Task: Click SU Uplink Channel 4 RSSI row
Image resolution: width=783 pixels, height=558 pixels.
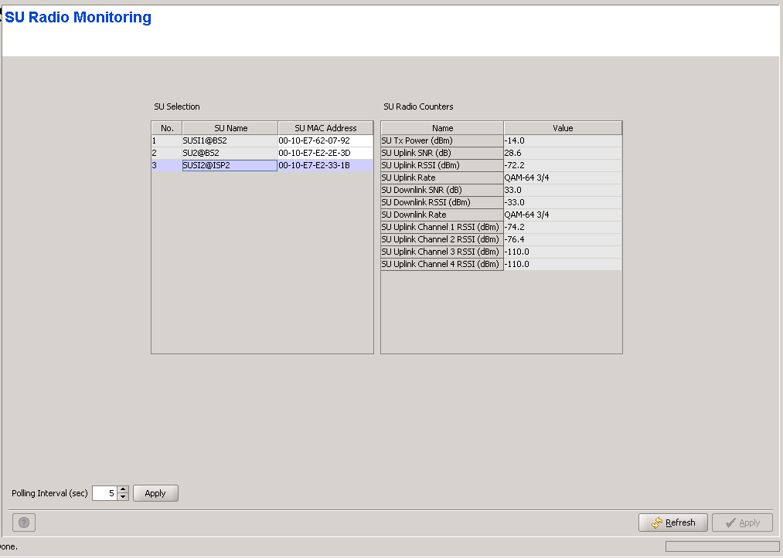Action: coord(442,265)
